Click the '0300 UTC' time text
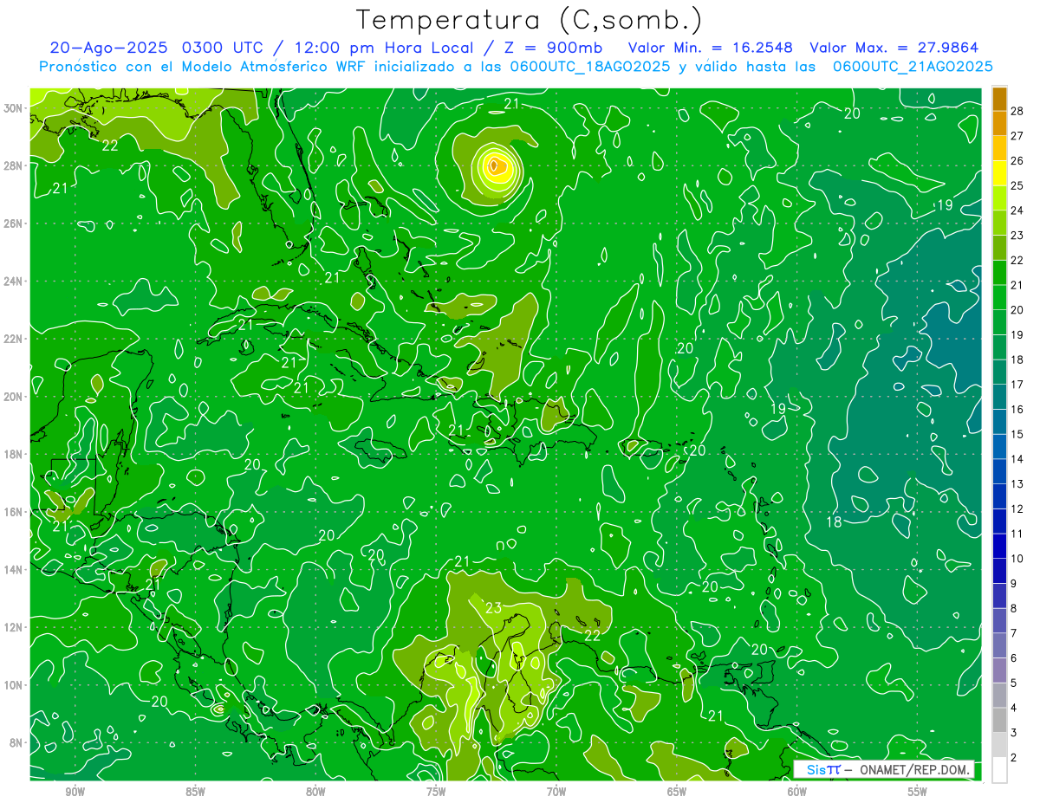The height and width of the screenshot is (803, 1040). pos(224,48)
